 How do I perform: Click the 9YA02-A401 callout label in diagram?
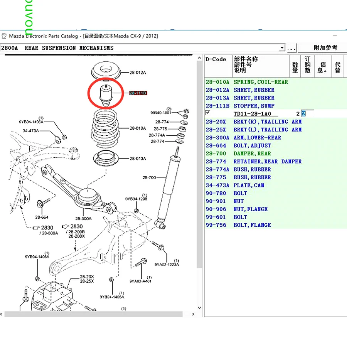click(141, 281)
